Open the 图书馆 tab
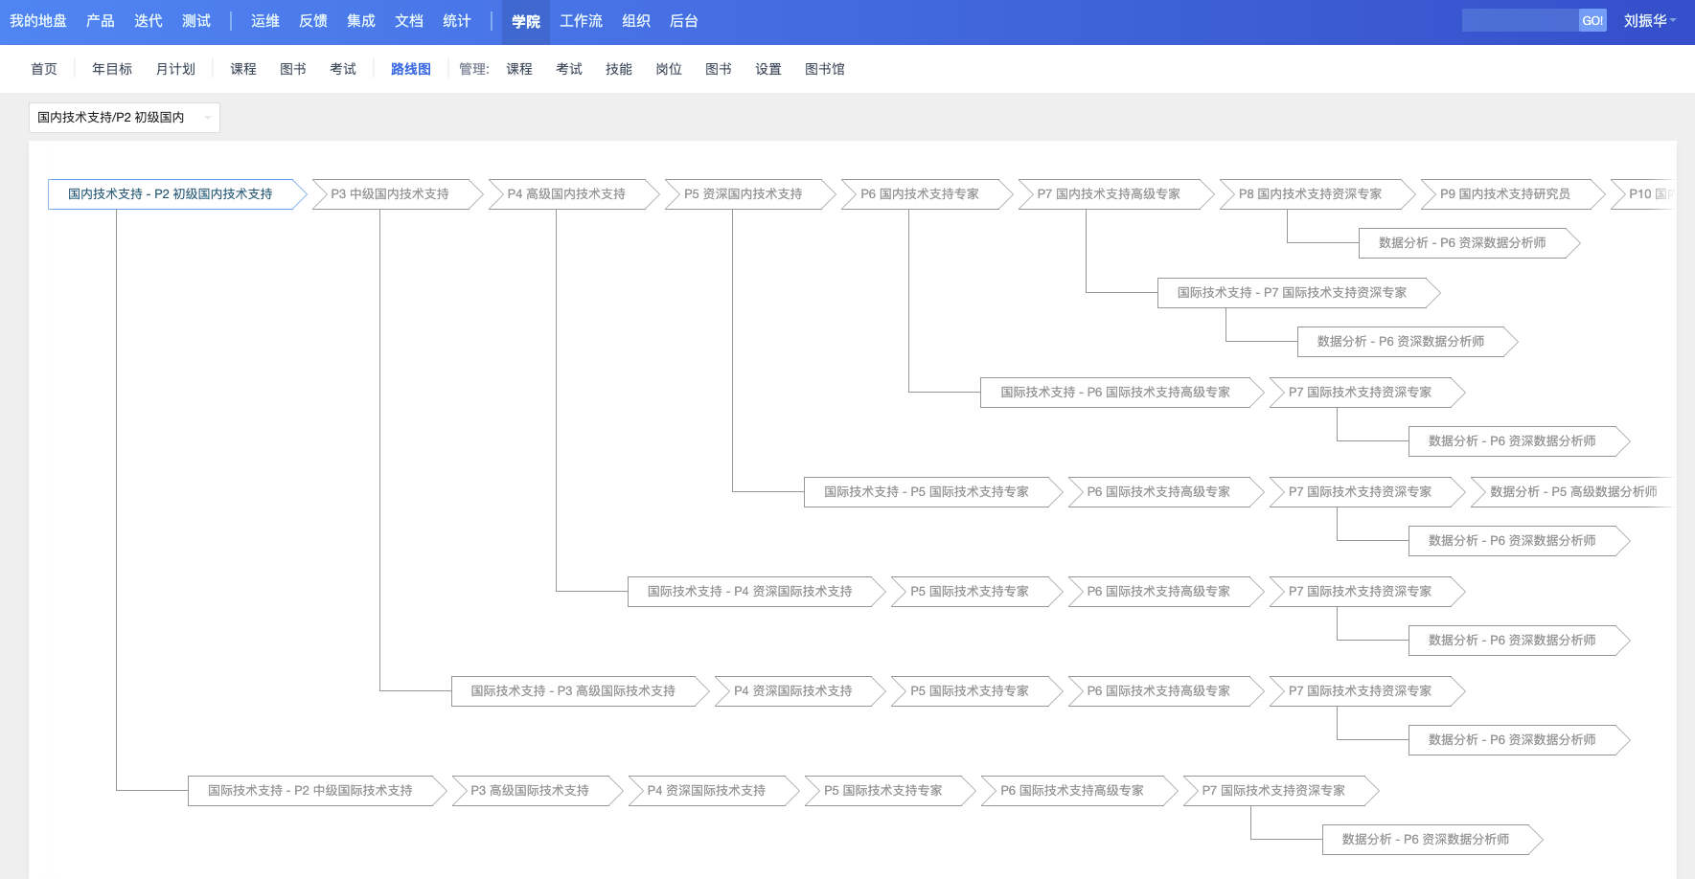1695x879 pixels. [x=825, y=69]
